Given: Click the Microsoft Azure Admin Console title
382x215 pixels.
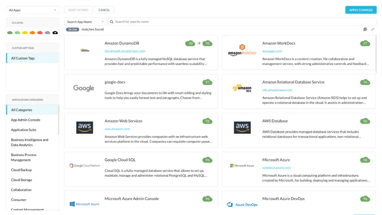Looking at the screenshot, I should [x=132, y=199].
